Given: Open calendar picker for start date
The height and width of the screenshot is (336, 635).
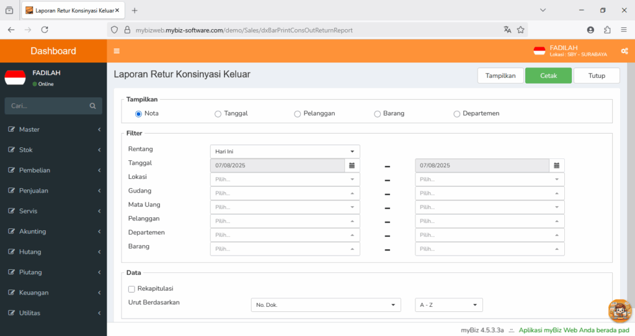Looking at the screenshot, I should point(352,165).
